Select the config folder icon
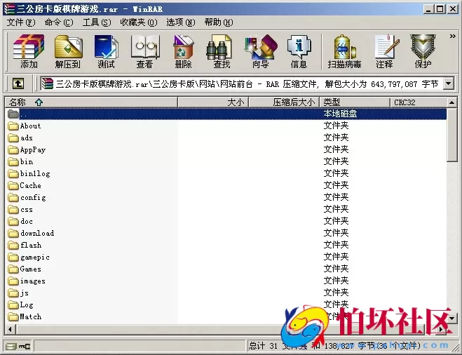 pyautogui.click(x=13, y=198)
